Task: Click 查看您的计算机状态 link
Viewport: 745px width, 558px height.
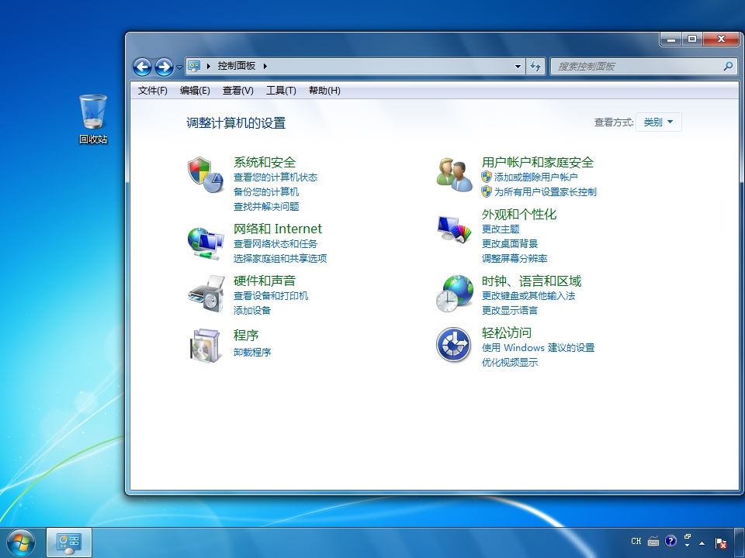Action: [275, 177]
